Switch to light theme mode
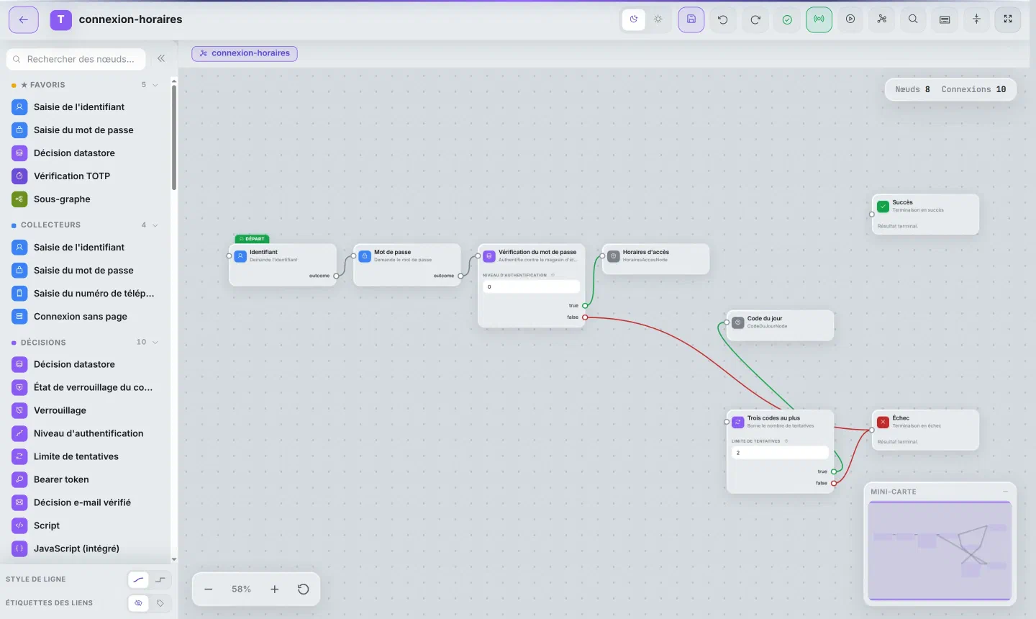 [658, 19]
